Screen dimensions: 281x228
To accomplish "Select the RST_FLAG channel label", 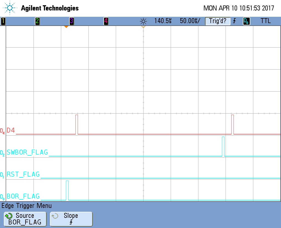I will [x=23, y=174].
